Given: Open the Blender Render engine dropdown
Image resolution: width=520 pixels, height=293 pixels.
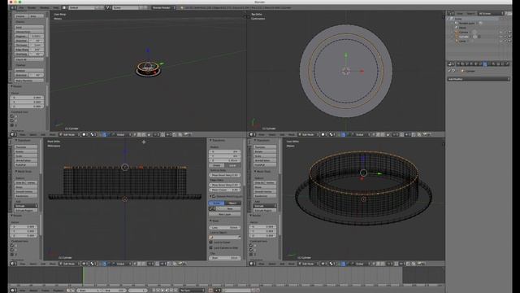Looking at the screenshot, I should (x=164, y=7).
